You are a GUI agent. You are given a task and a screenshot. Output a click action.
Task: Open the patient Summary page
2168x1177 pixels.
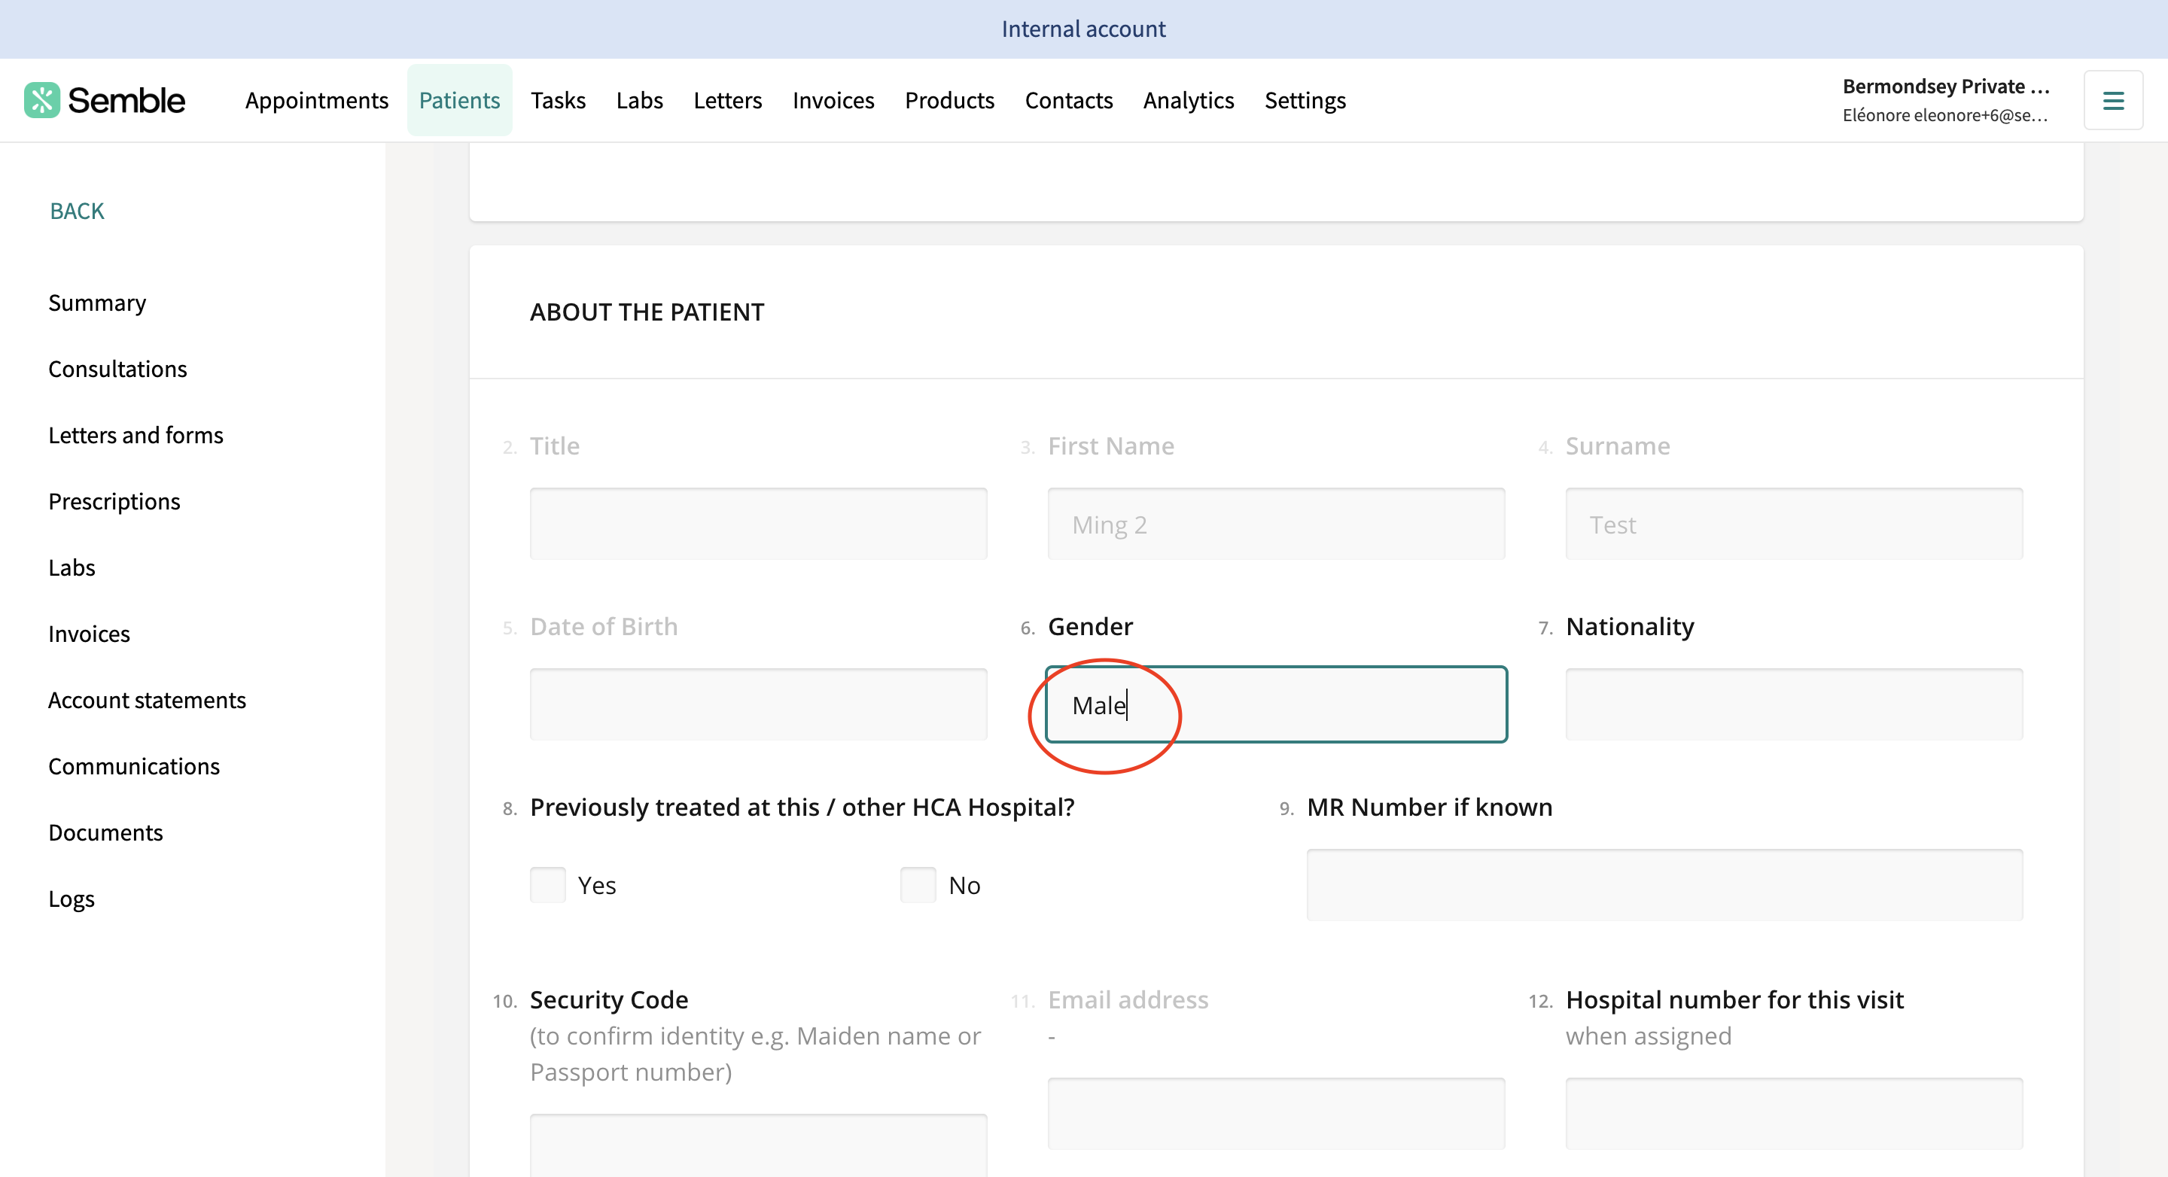coord(97,303)
